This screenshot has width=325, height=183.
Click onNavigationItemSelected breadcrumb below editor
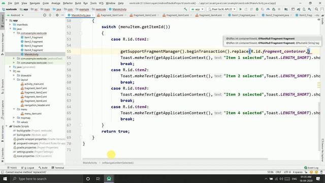point(118,163)
